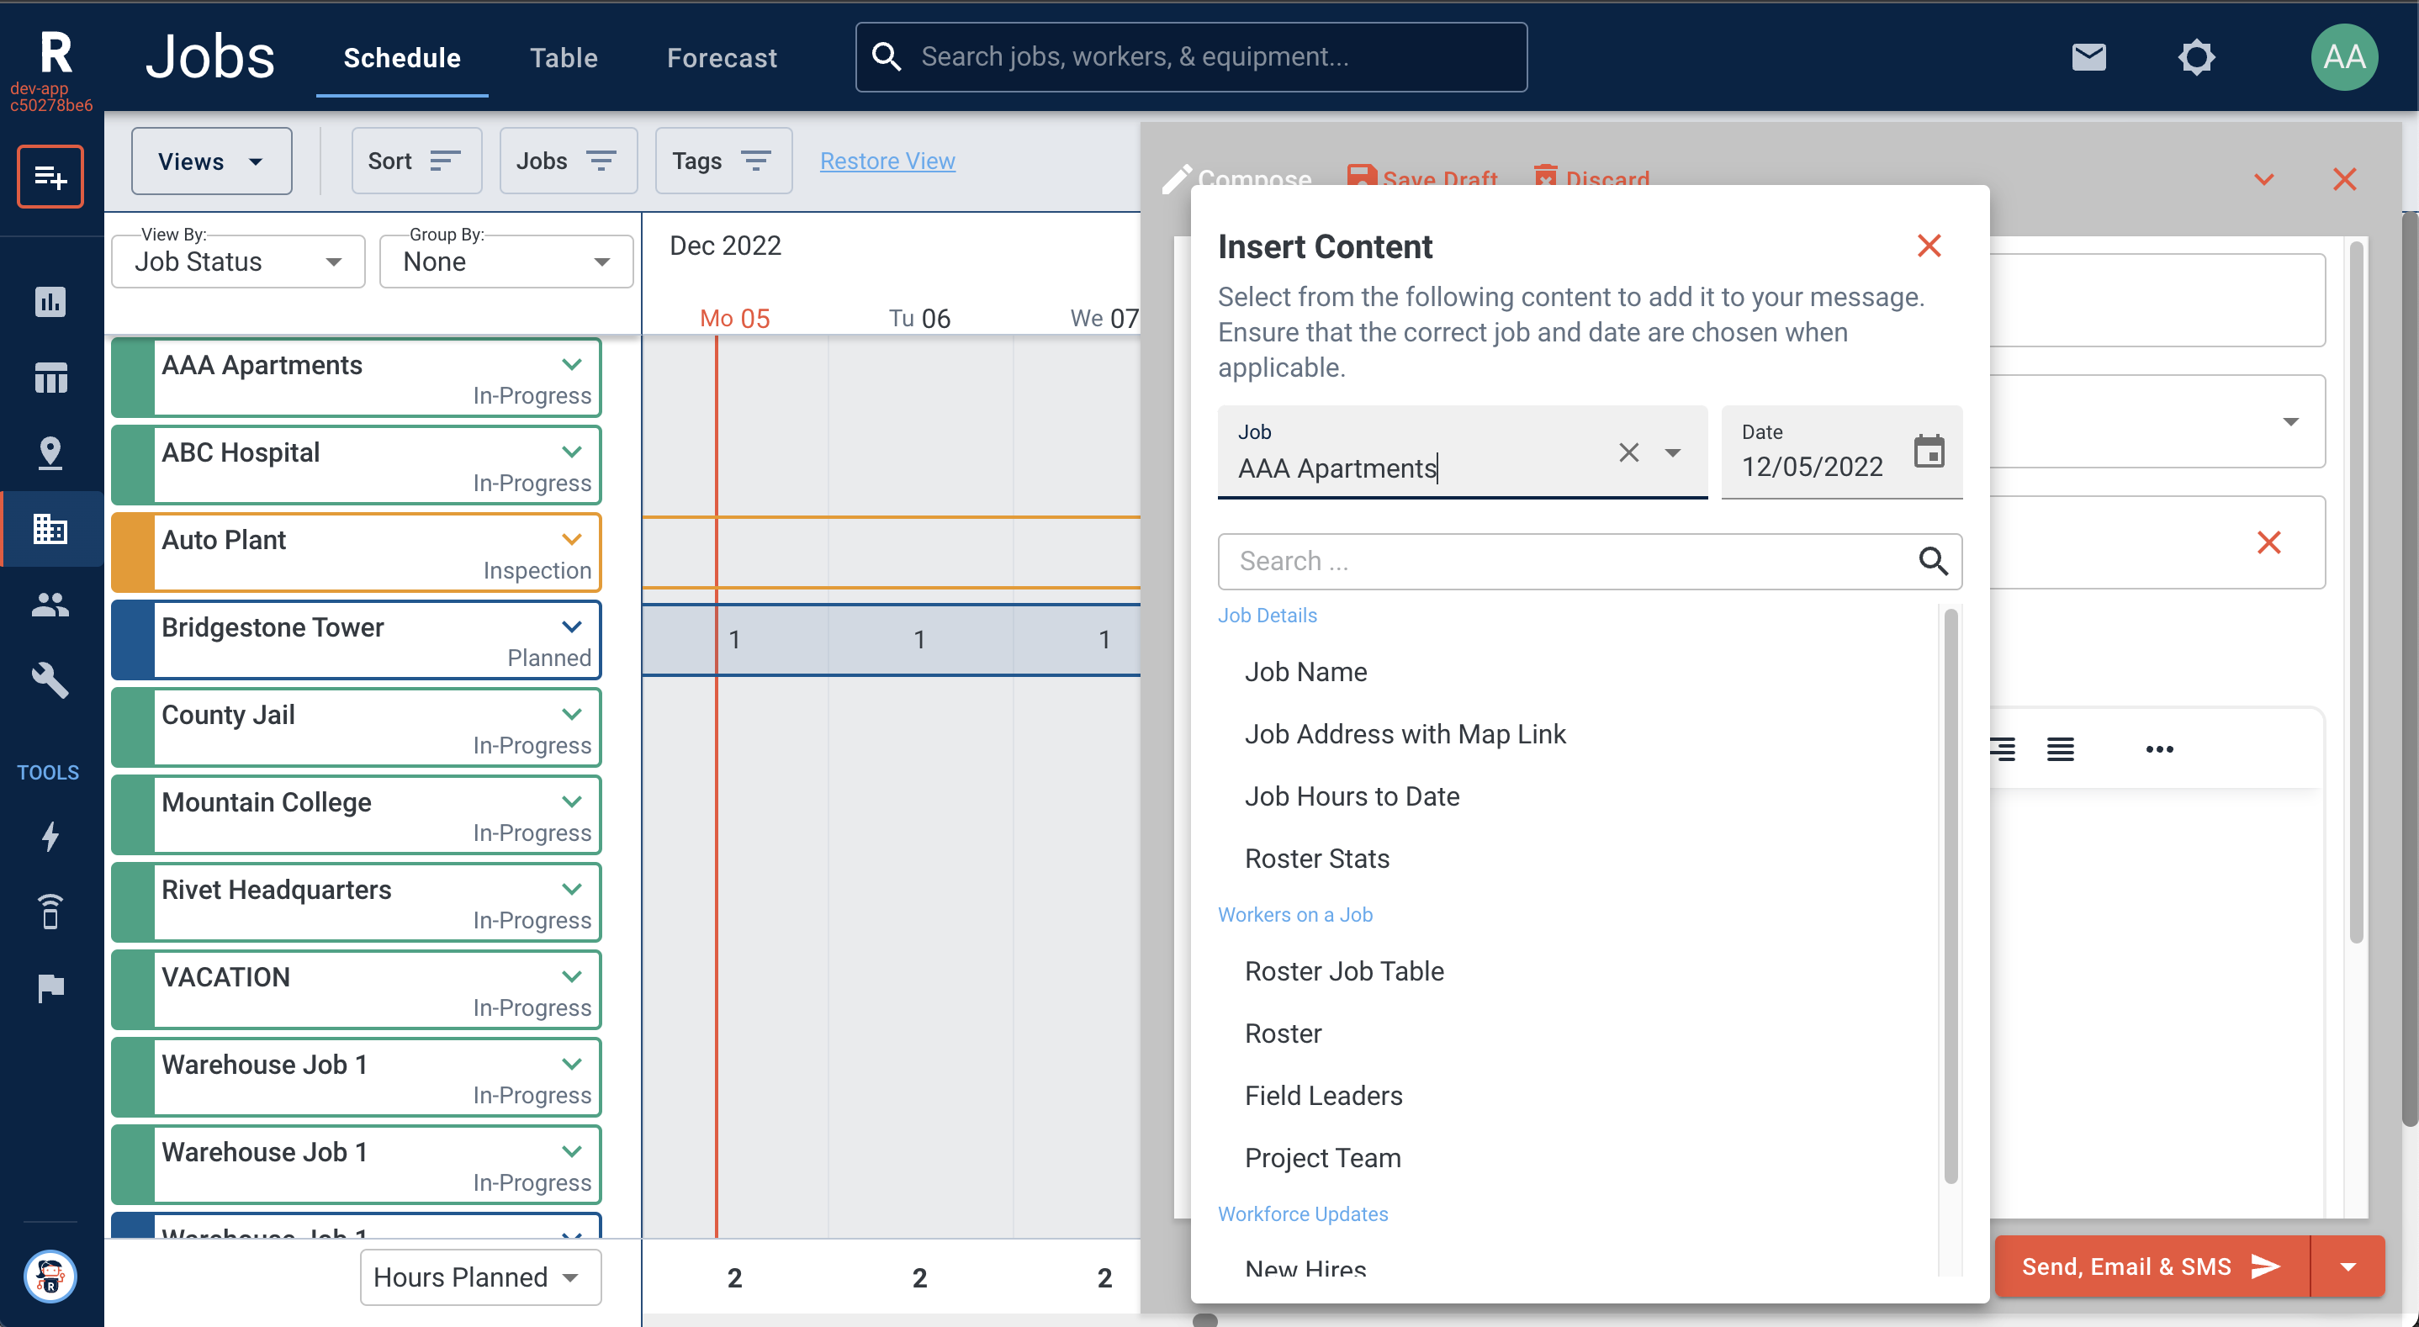This screenshot has height=1327, width=2419.
Task: Click the Restore View link
Action: (x=887, y=161)
